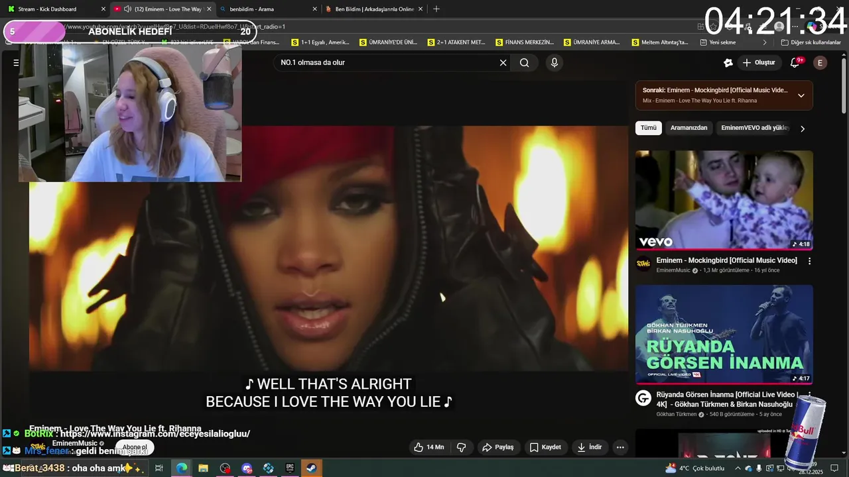Open Epic Games launcher from the taskbar
The height and width of the screenshot is (477, 849).
[290, 468]
